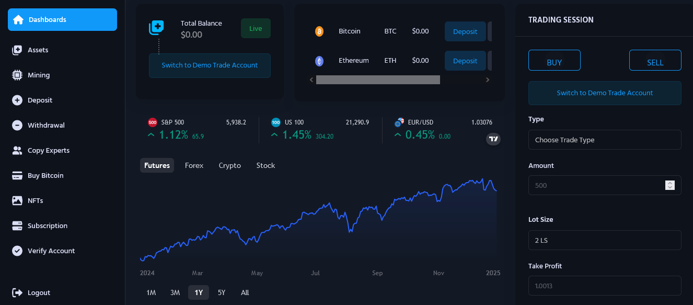Click the Take Profit input field
Screen dimensions: 693x305
pyautogui.click(x=605, y=286)
